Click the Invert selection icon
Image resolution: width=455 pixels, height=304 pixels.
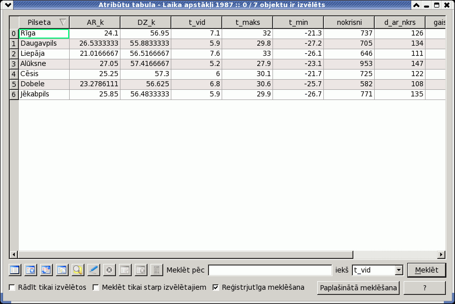pyautogui.click(x=46, y=270)
